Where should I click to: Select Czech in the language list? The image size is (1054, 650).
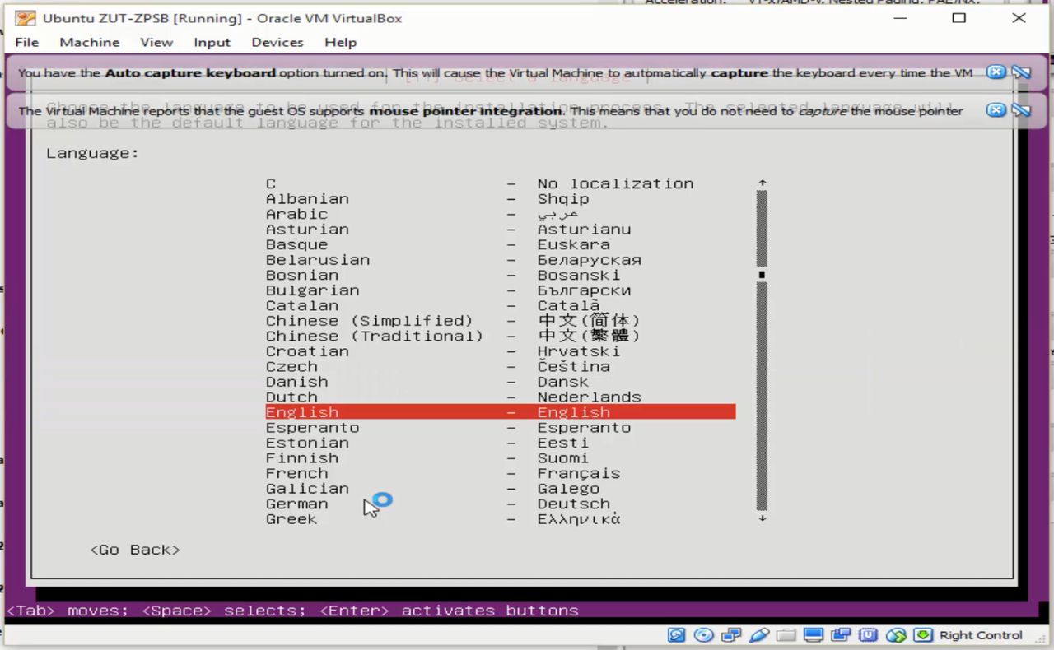point(438,366)
